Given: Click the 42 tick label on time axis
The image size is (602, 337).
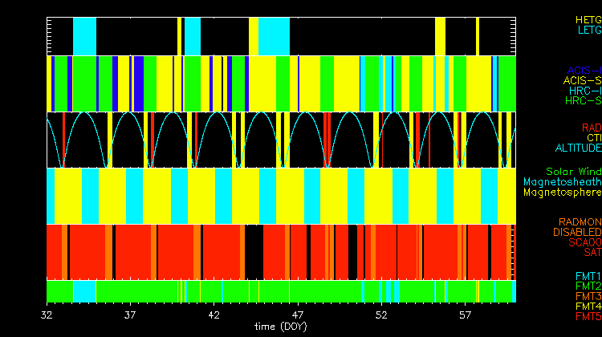Looking at the screenshot, I should pos(214,315).
